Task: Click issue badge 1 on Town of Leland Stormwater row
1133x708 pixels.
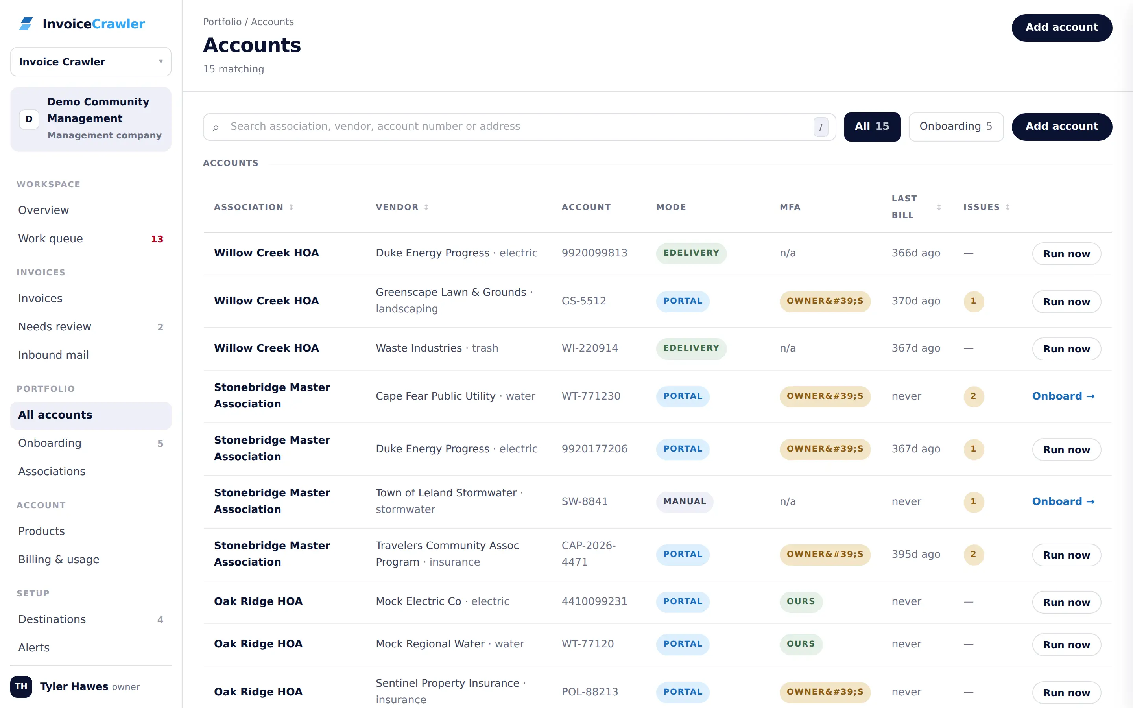Action: pos(973,501)
